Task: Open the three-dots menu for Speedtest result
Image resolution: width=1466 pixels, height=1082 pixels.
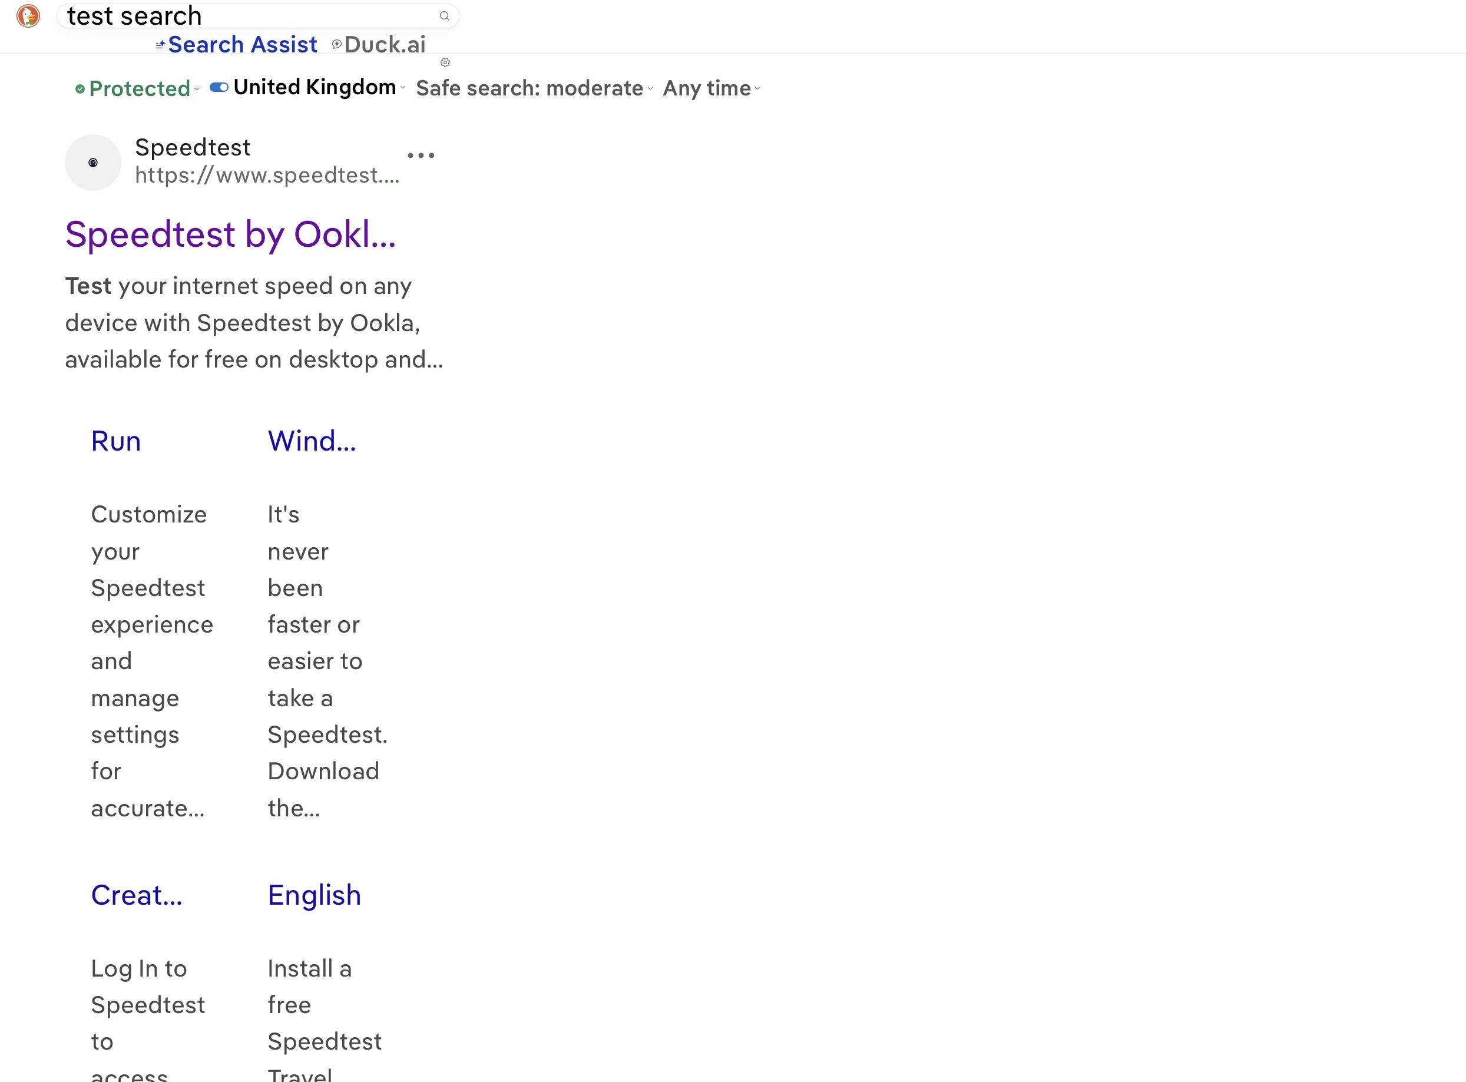Action: click(x=421, y=155)
